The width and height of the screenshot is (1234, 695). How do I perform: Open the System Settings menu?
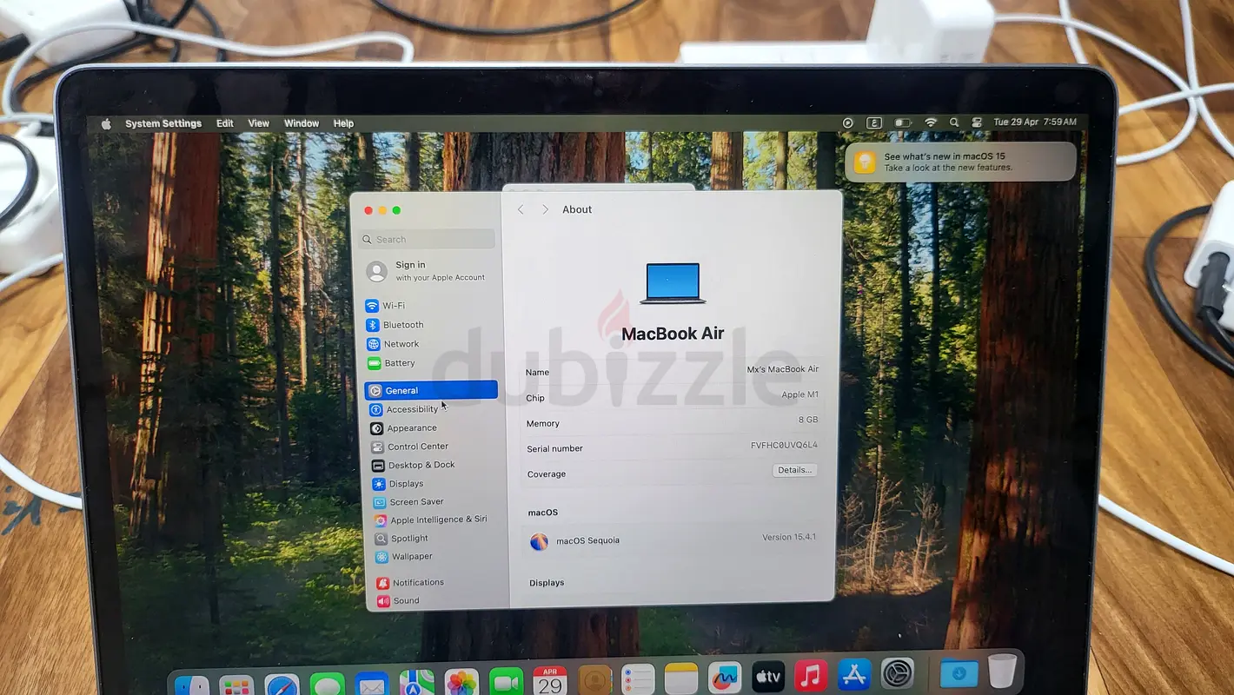point(163,123)
